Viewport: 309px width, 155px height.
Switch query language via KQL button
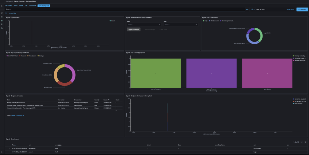tap(247, 9)
